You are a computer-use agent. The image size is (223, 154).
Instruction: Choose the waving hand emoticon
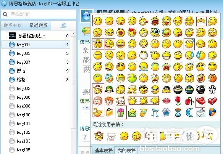point(133,101)
